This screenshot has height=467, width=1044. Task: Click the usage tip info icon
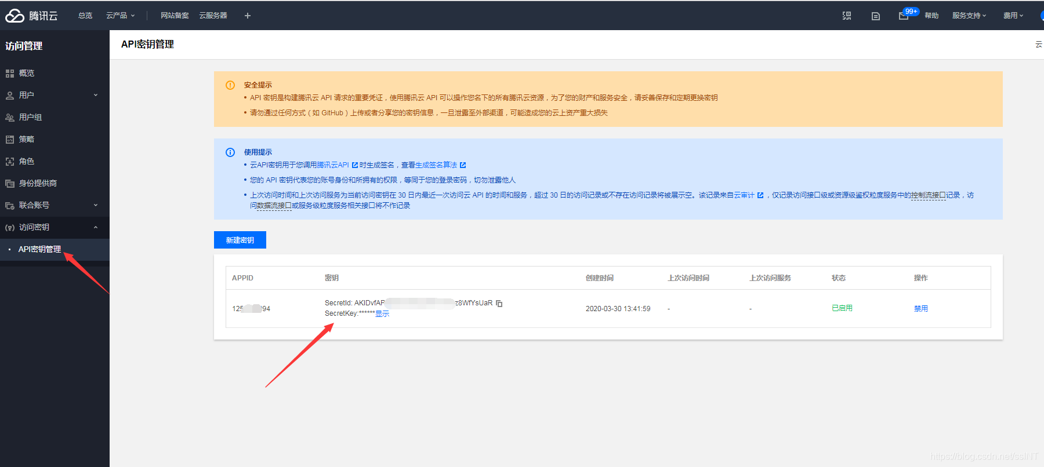tap(230, 152)
